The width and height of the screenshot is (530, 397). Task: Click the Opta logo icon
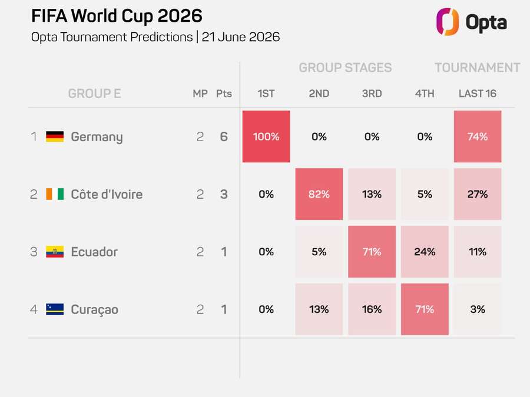coord(448,22)
